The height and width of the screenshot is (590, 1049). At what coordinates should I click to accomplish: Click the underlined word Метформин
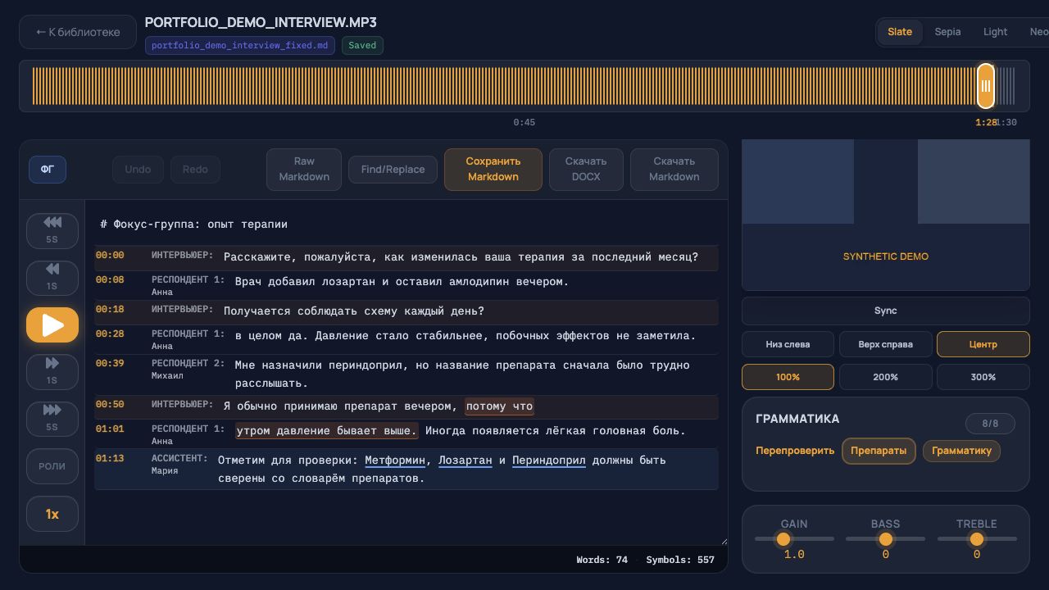395,461
